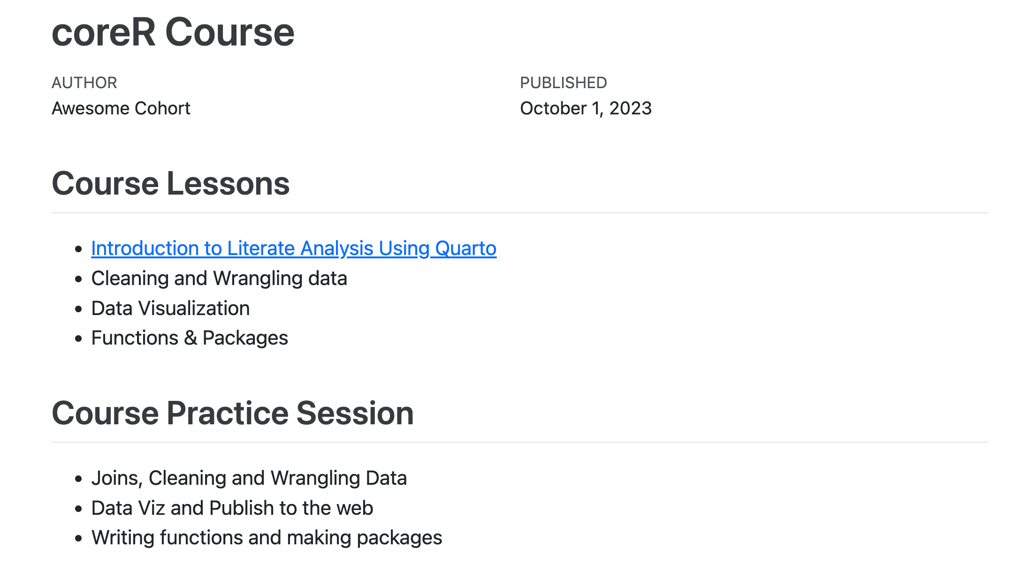Click the Course Lessons heading
1022x587 pixels.
pyautogui.click(x=170, y=183)
